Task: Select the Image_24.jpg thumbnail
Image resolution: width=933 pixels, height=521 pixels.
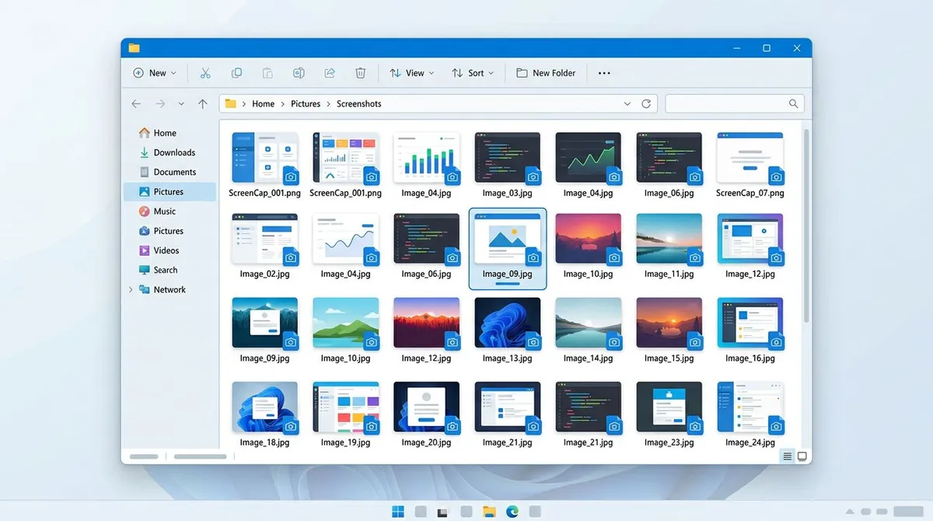Action: (750, 407)
